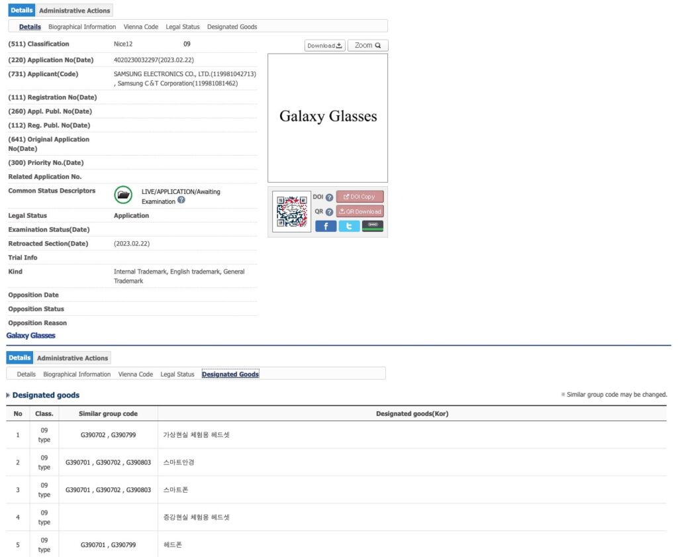Click row 3 goods 스마트폰
Image resolution: width=678 pixels, height=557 pixels.
tap(175, 490)
